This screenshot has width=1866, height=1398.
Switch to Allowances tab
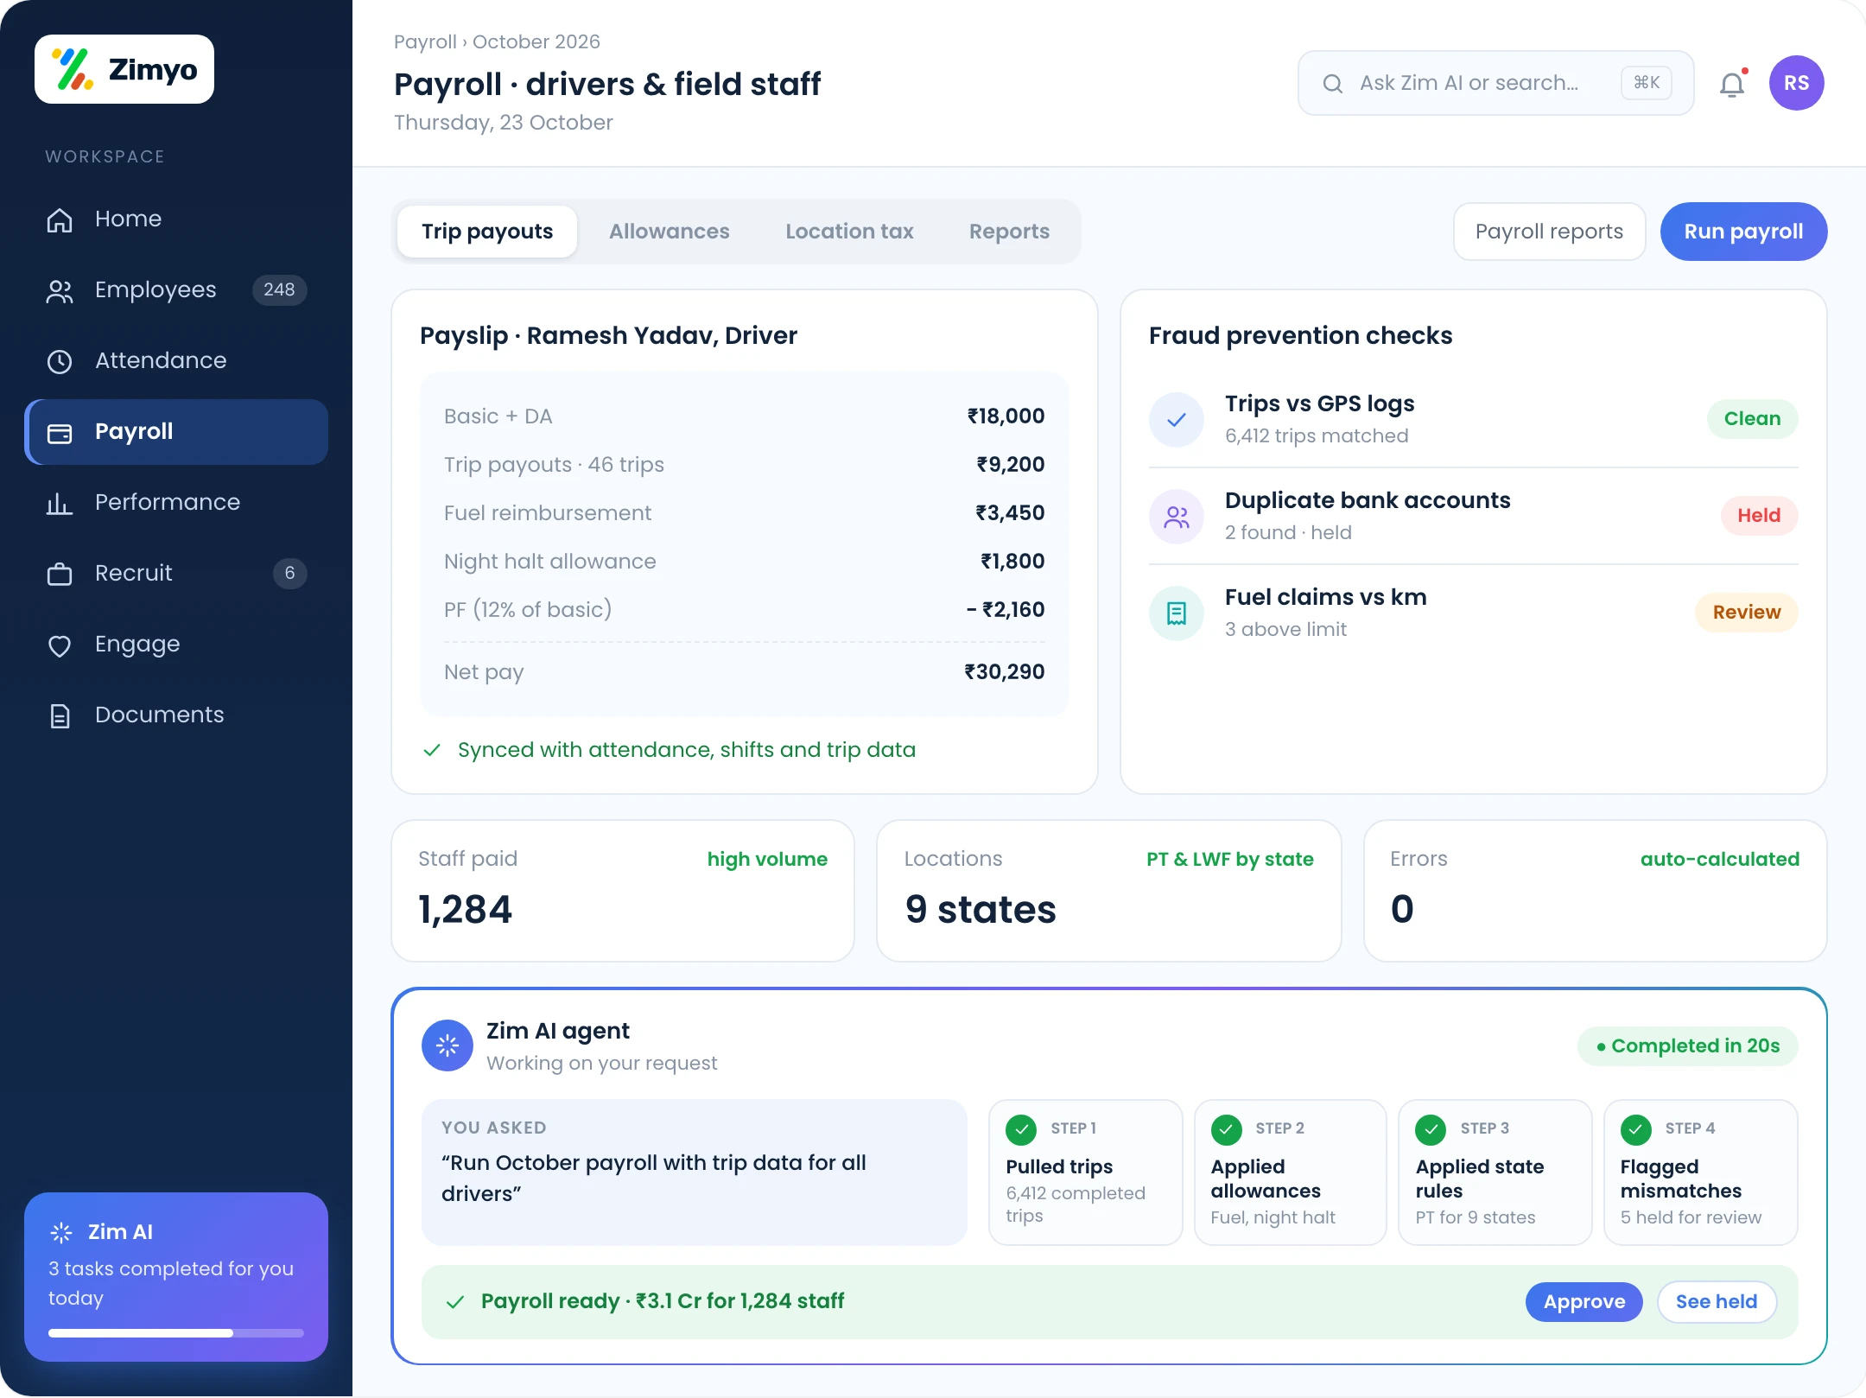click(670, 232)
